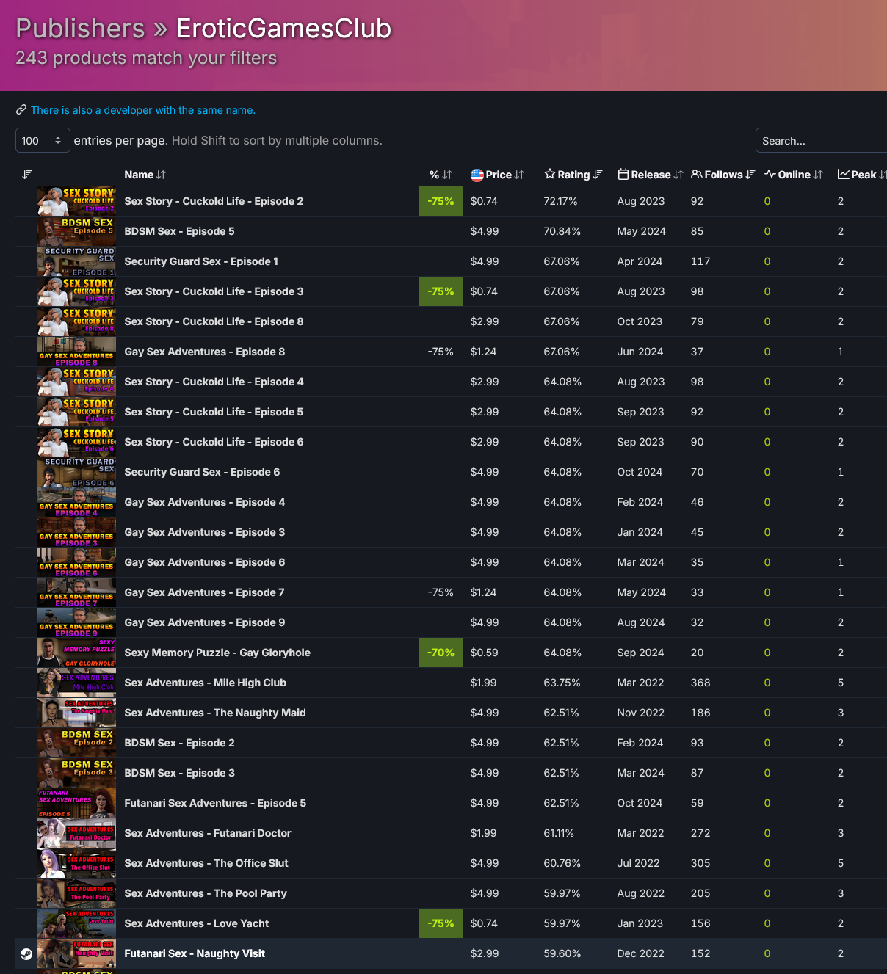
Task: Click the Jul 2022 release date
Action: (x=638, y=863)
